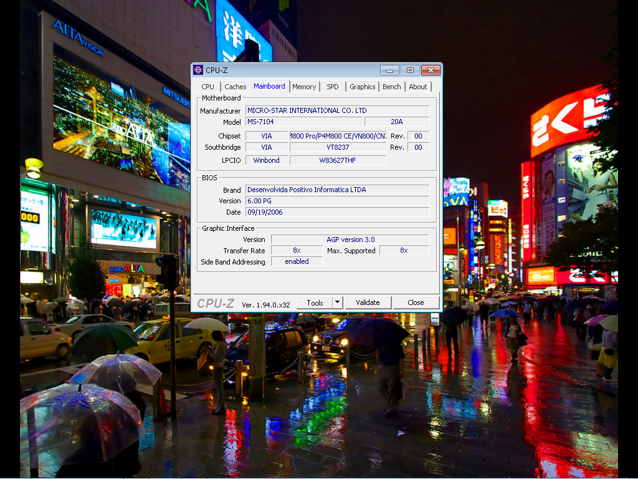Click the CPU-Z app icon in title bar
Viewport: 638px width, 479px height.
pos(198,70)
